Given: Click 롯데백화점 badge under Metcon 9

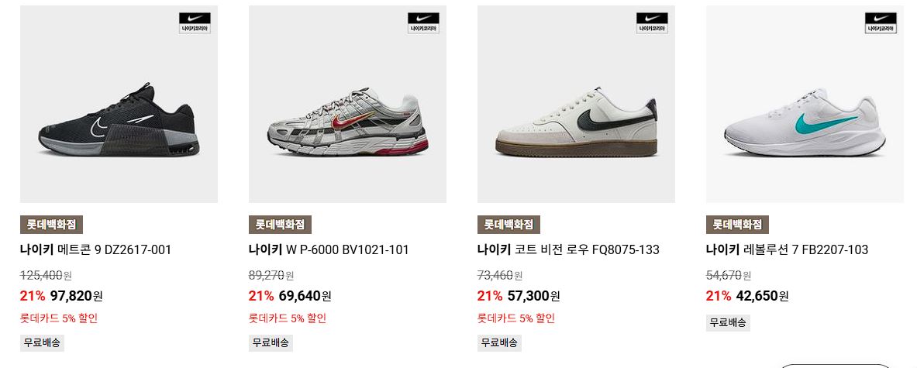Looking at the screenshot, I should click(x=51, y=225).
